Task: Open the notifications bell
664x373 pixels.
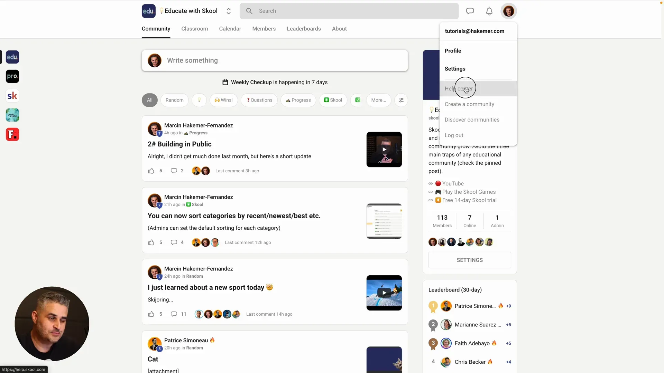Action: (489, 11)
